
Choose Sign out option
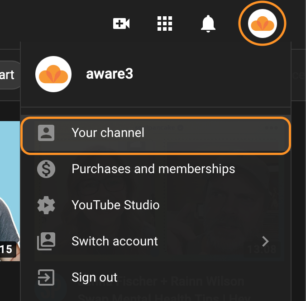coord(156,277)
